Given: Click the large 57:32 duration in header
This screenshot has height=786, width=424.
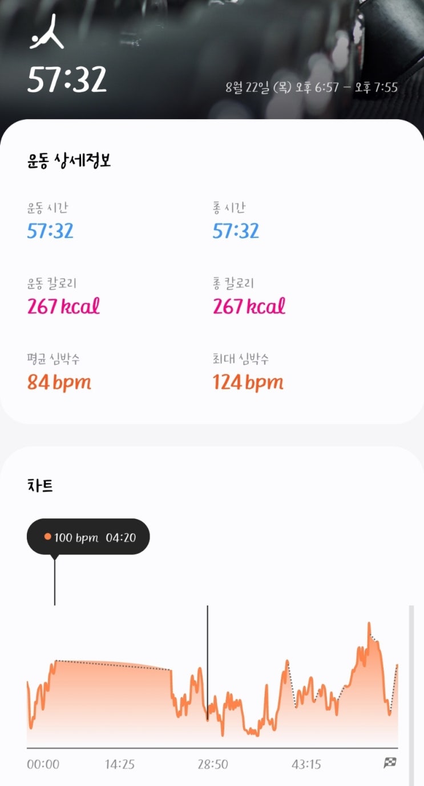Looking at the screenshot, I should 67,79.
